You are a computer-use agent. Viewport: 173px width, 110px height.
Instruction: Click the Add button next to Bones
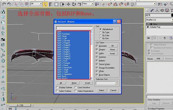coord(158,59)
